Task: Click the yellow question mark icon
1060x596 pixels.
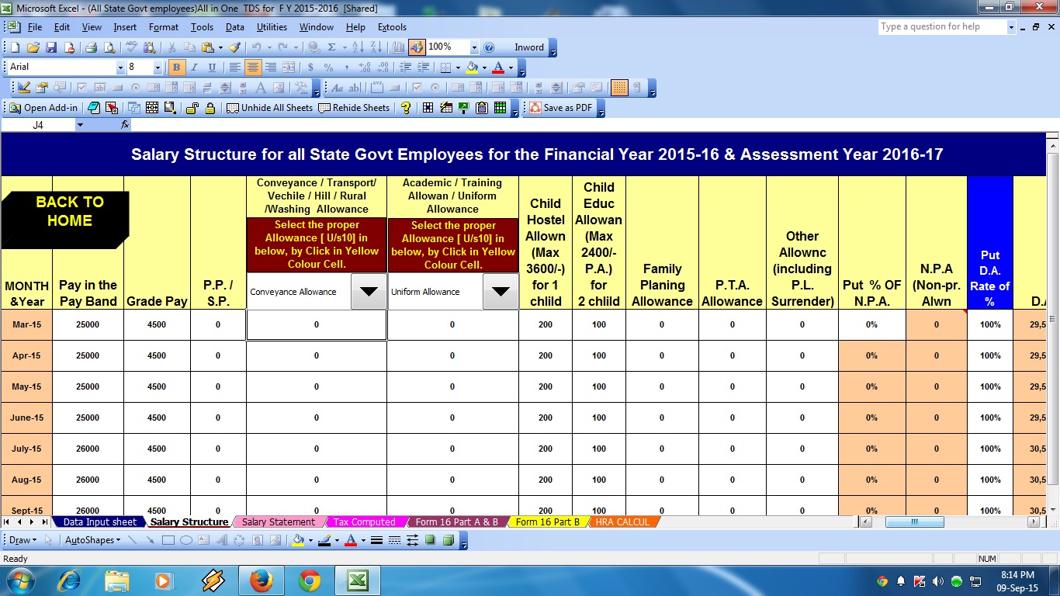Action: (406, 108)
